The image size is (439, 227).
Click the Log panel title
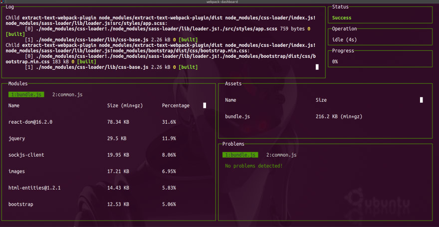(9, 6)
